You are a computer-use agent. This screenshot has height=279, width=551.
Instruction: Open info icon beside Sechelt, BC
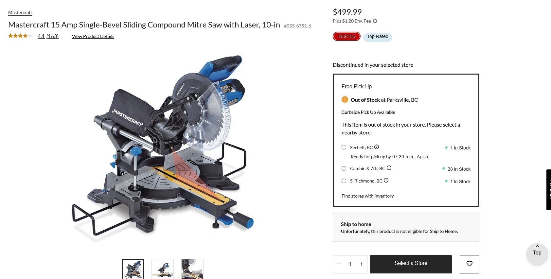pyautogui.click(x=377, y=147)
